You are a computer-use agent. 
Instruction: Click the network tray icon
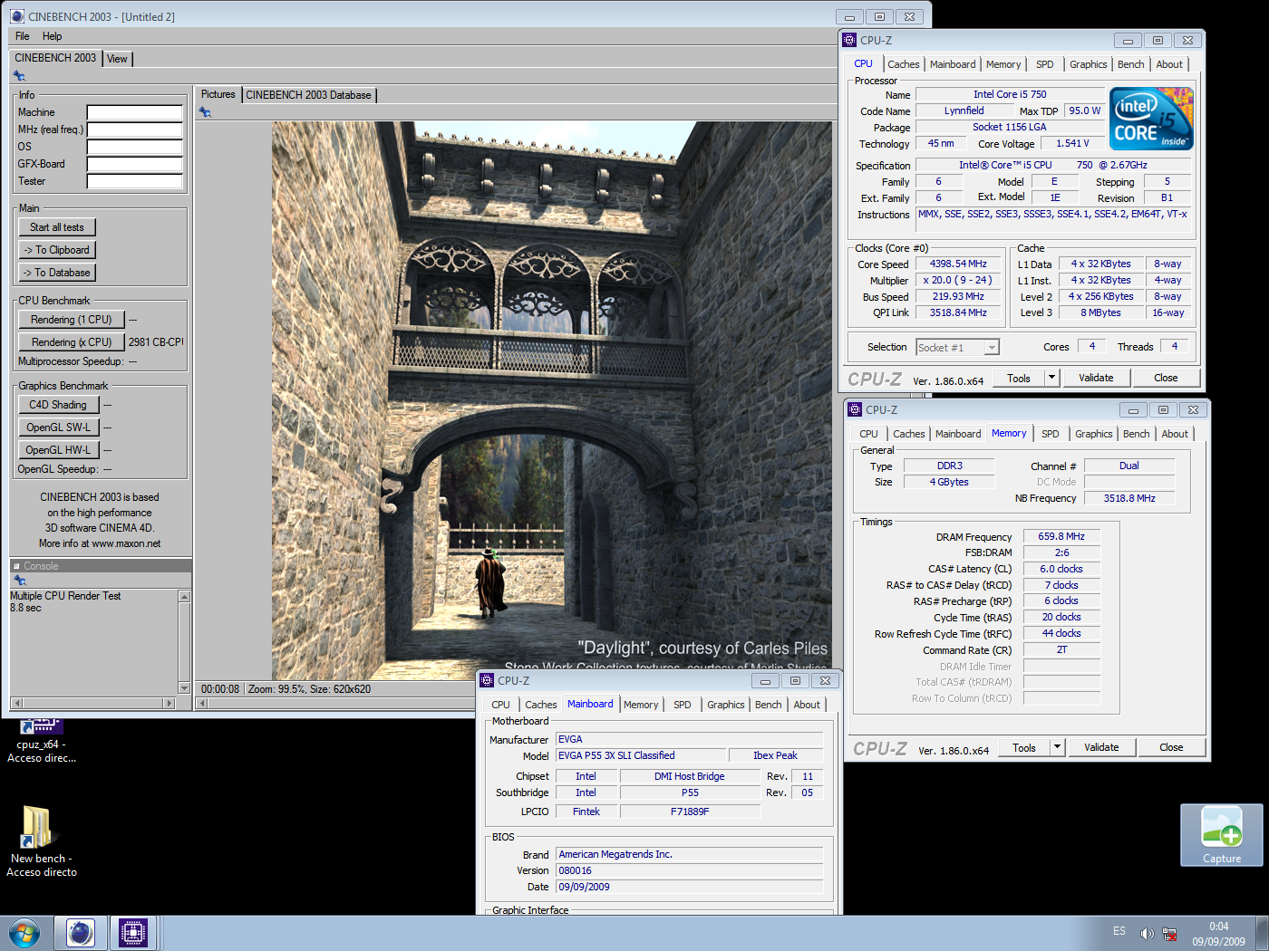tap(1169, 934)
